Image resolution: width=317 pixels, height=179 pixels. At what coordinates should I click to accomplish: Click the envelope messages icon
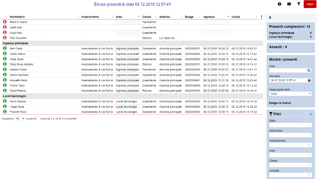[289, 4]
